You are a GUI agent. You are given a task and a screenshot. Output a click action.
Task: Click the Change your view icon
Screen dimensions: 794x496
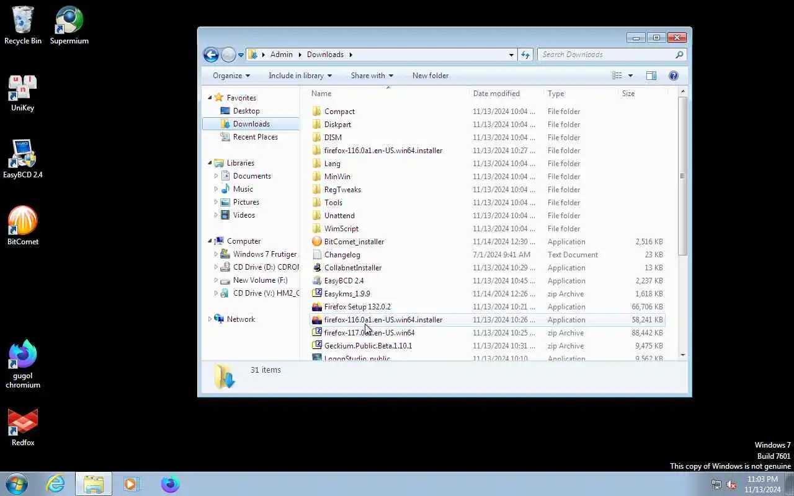[x=617, y=76]
